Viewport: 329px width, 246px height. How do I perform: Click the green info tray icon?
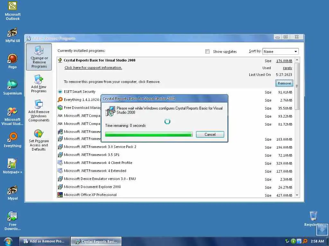click(293, 241)
